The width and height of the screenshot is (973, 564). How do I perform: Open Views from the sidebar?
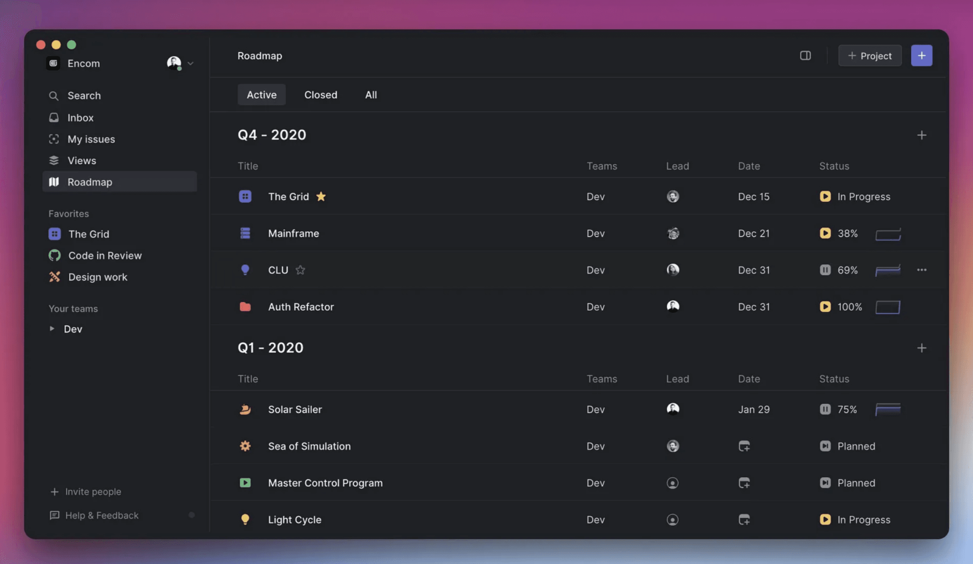coord(81,161)
